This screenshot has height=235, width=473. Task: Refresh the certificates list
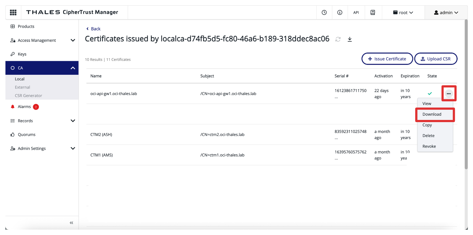338,39
